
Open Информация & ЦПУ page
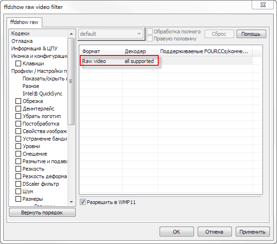click(34, 48)
